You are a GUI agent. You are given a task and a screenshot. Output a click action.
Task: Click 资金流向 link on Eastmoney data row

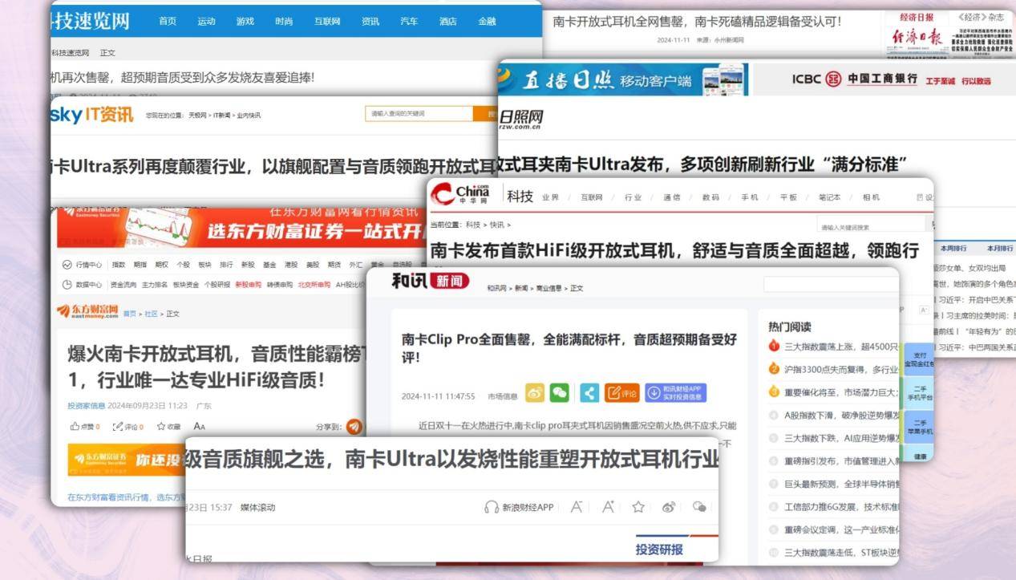coord(122,285)
